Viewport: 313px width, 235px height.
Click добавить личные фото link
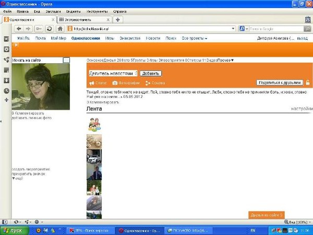(31, 118)
